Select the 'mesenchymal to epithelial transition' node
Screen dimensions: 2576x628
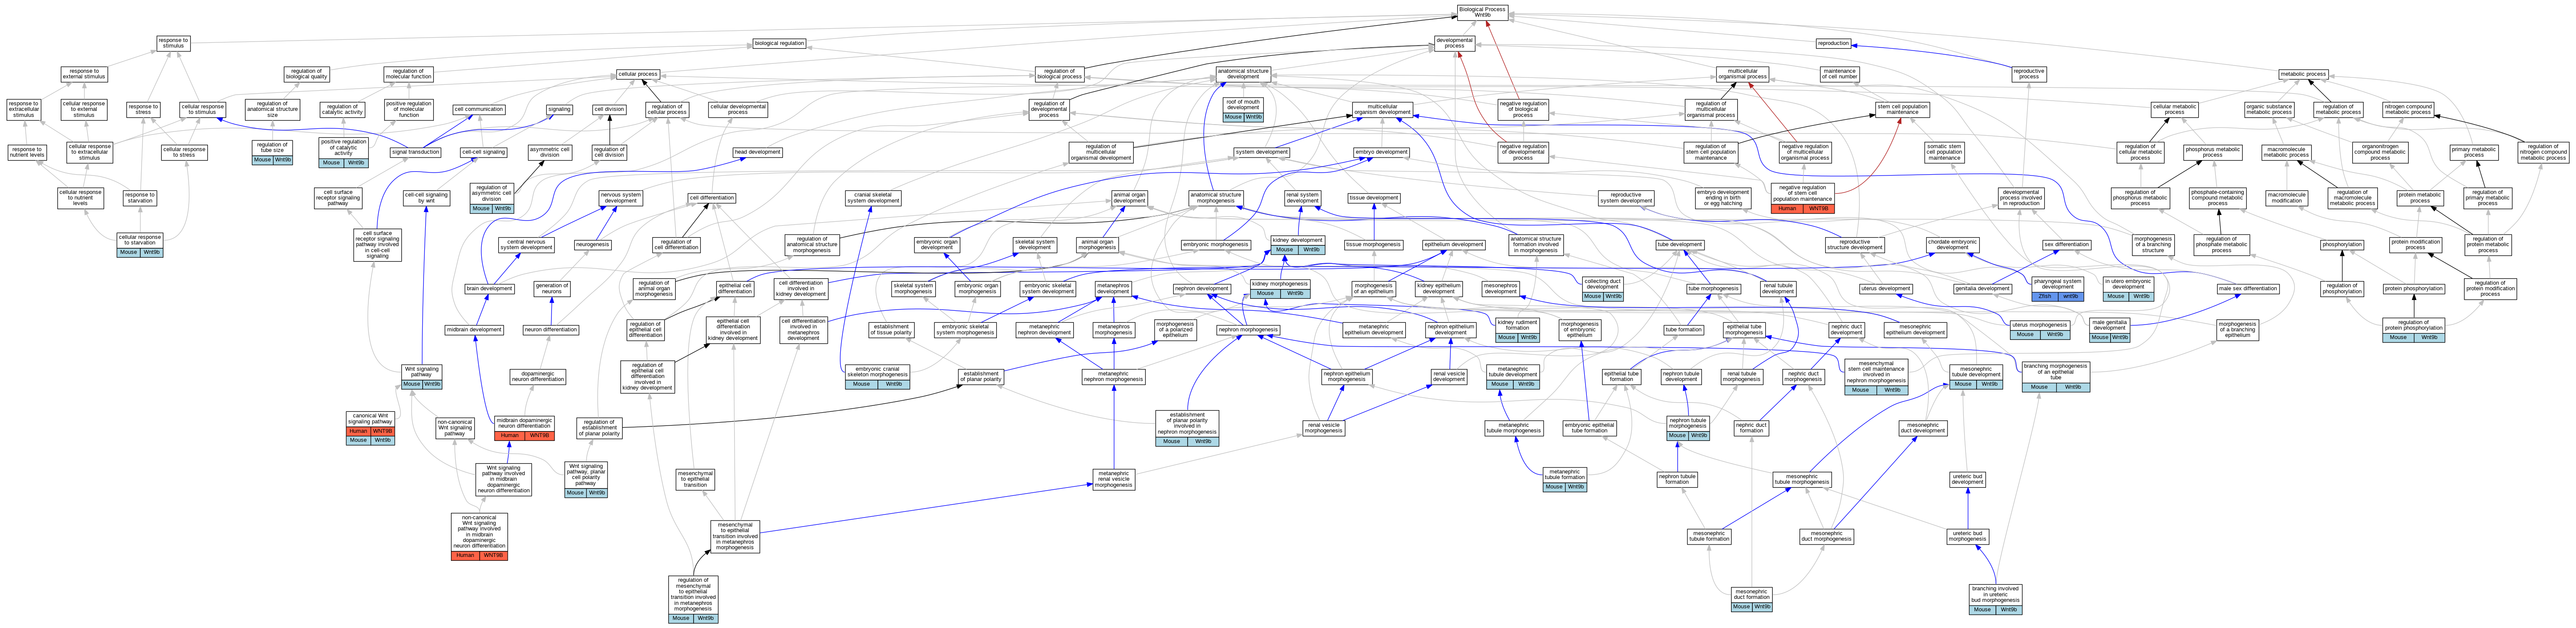(695, 479)
